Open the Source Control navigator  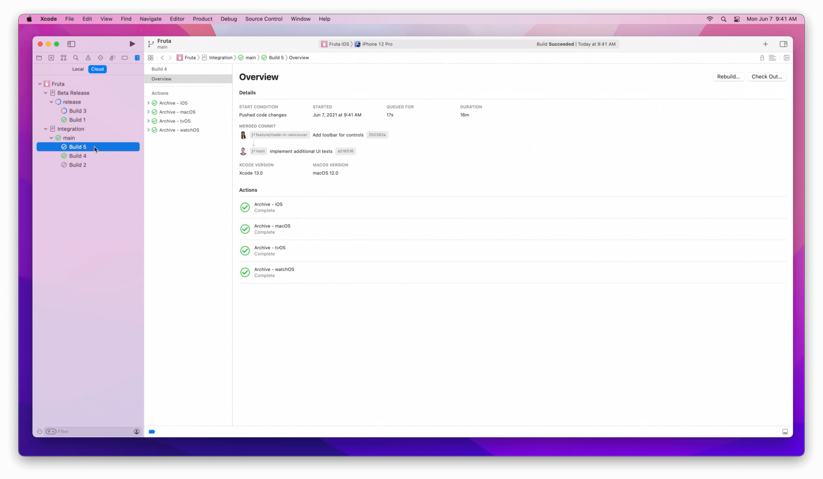pos(51,58)
